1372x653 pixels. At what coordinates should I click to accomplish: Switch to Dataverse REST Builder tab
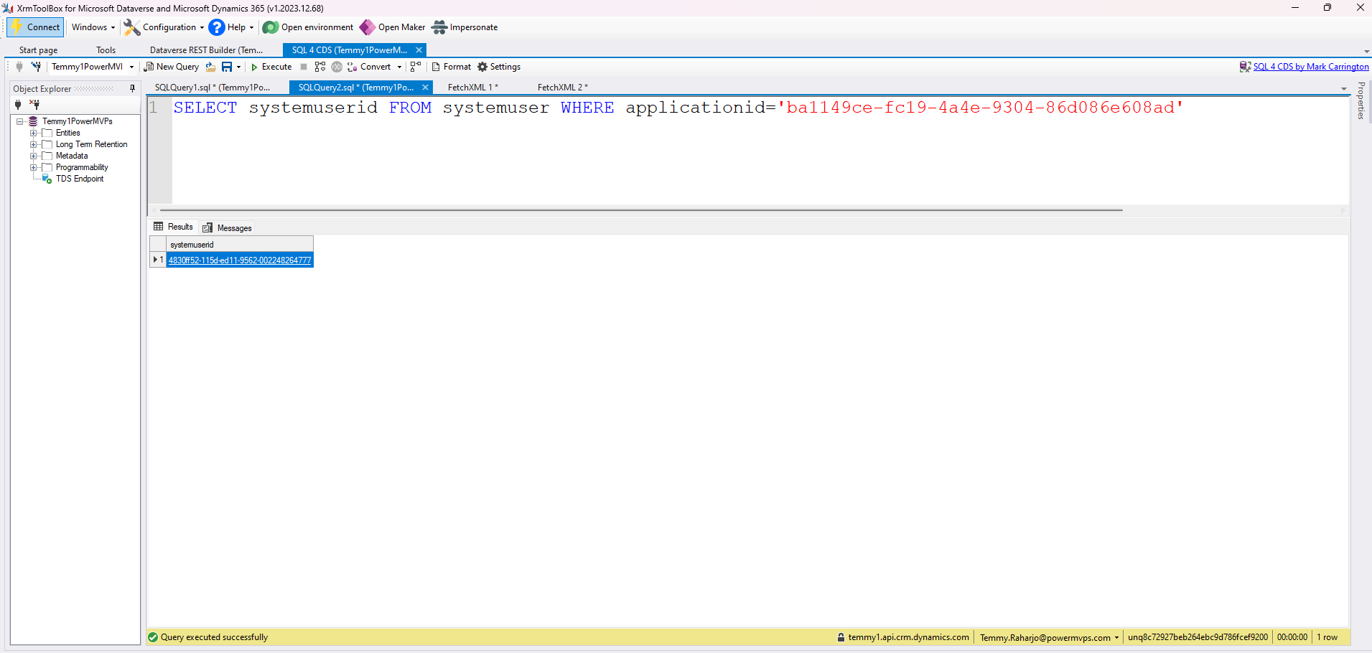pyautogui.click(x=206, y=50)
